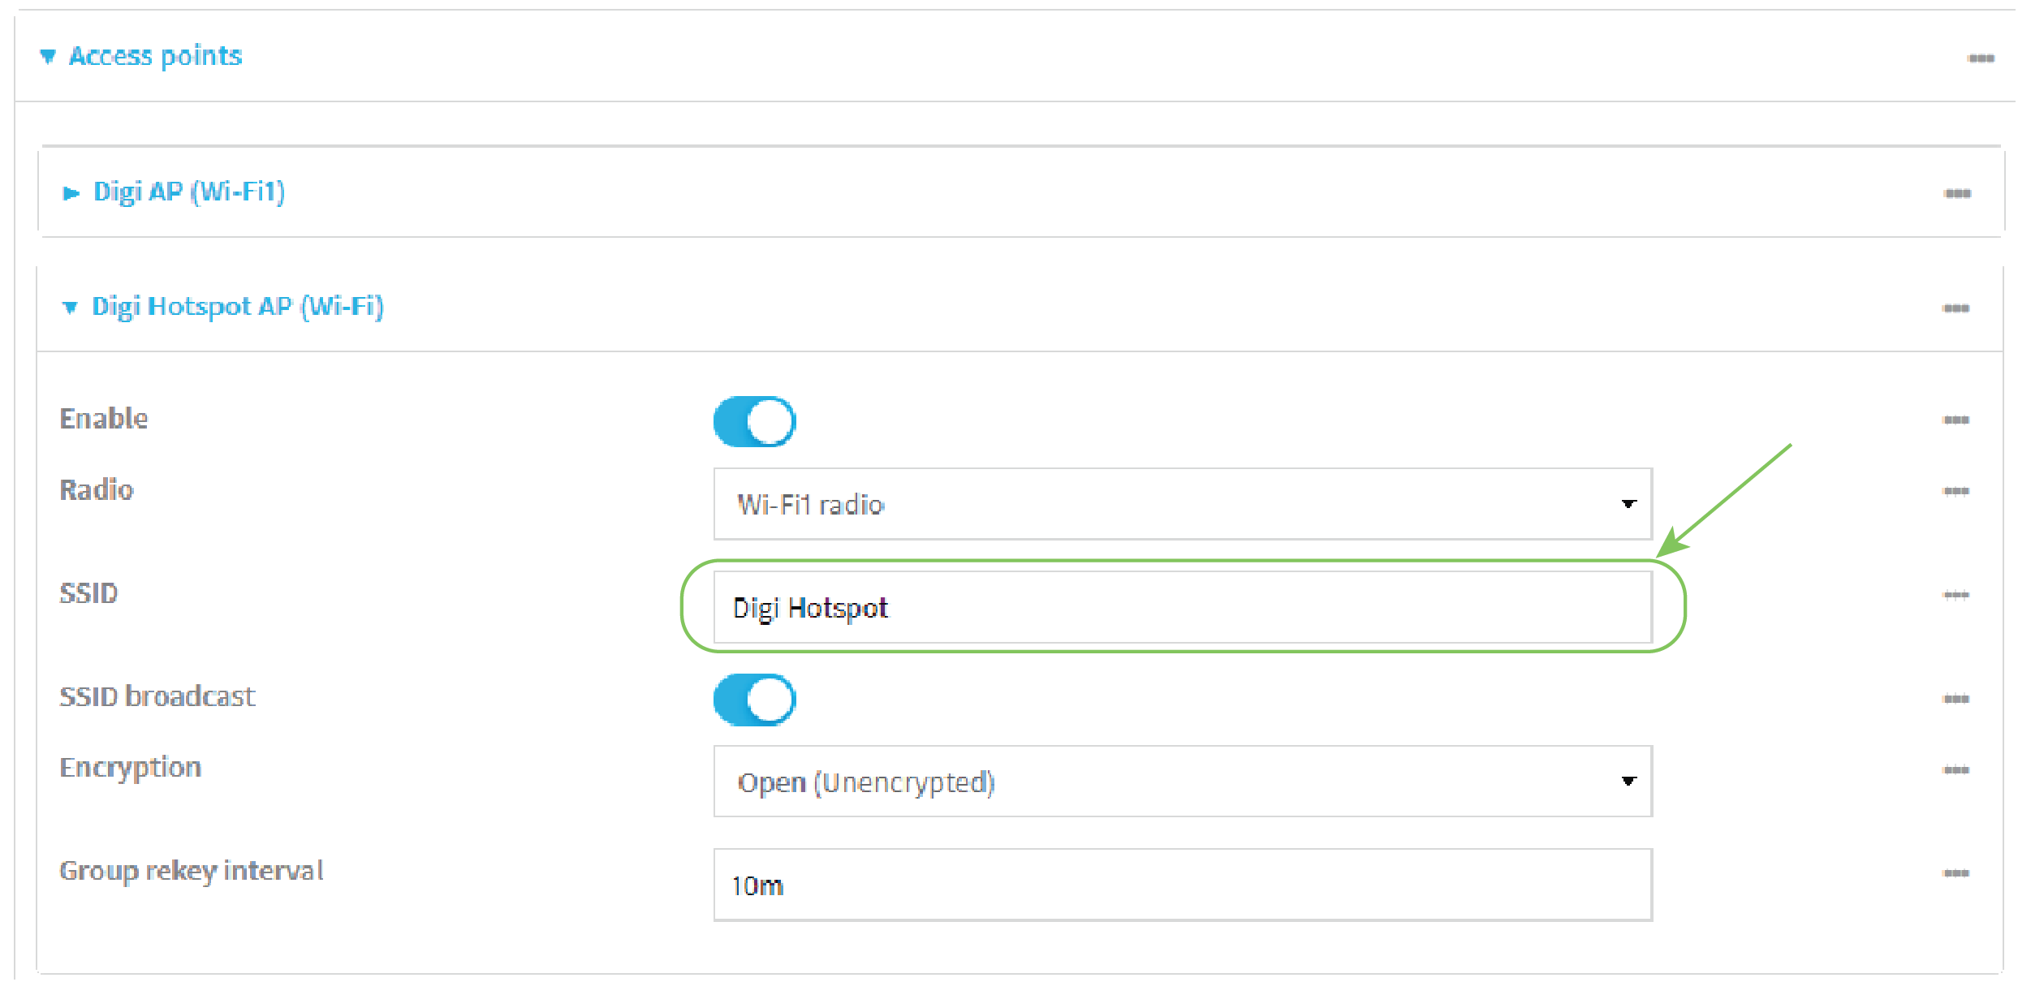Click the Group rekey interval 10m field
Image resolution: width=2018 pixels, height=995 pixels.
point(1183,885)
